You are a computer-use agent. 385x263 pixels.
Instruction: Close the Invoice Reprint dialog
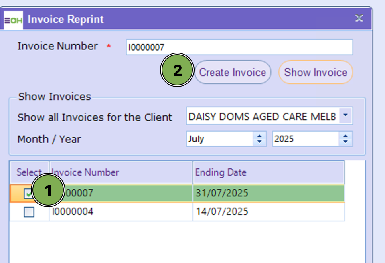359,18
